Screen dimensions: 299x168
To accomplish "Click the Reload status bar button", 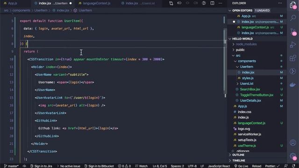I will (x=256, y=166).
